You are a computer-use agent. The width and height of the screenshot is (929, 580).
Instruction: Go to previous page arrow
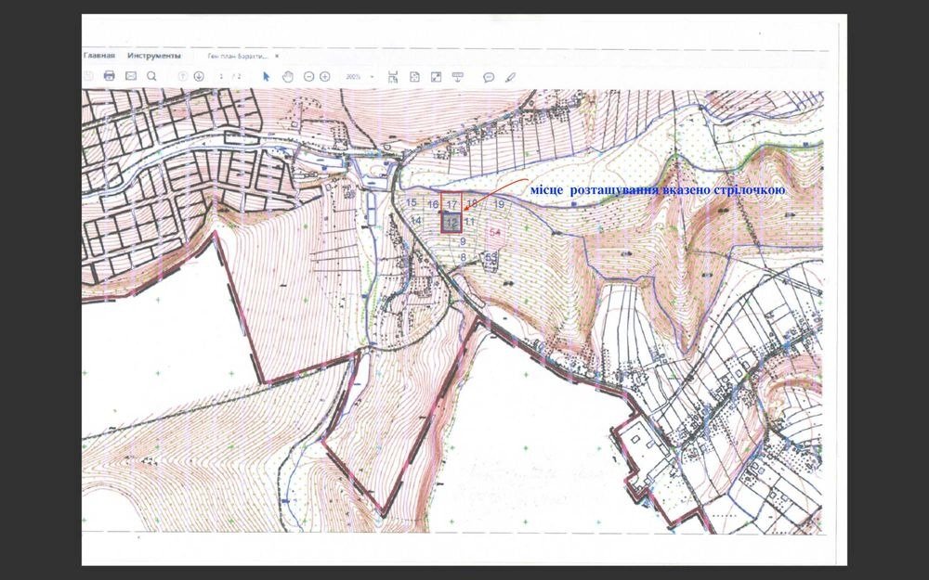point(183,76)
